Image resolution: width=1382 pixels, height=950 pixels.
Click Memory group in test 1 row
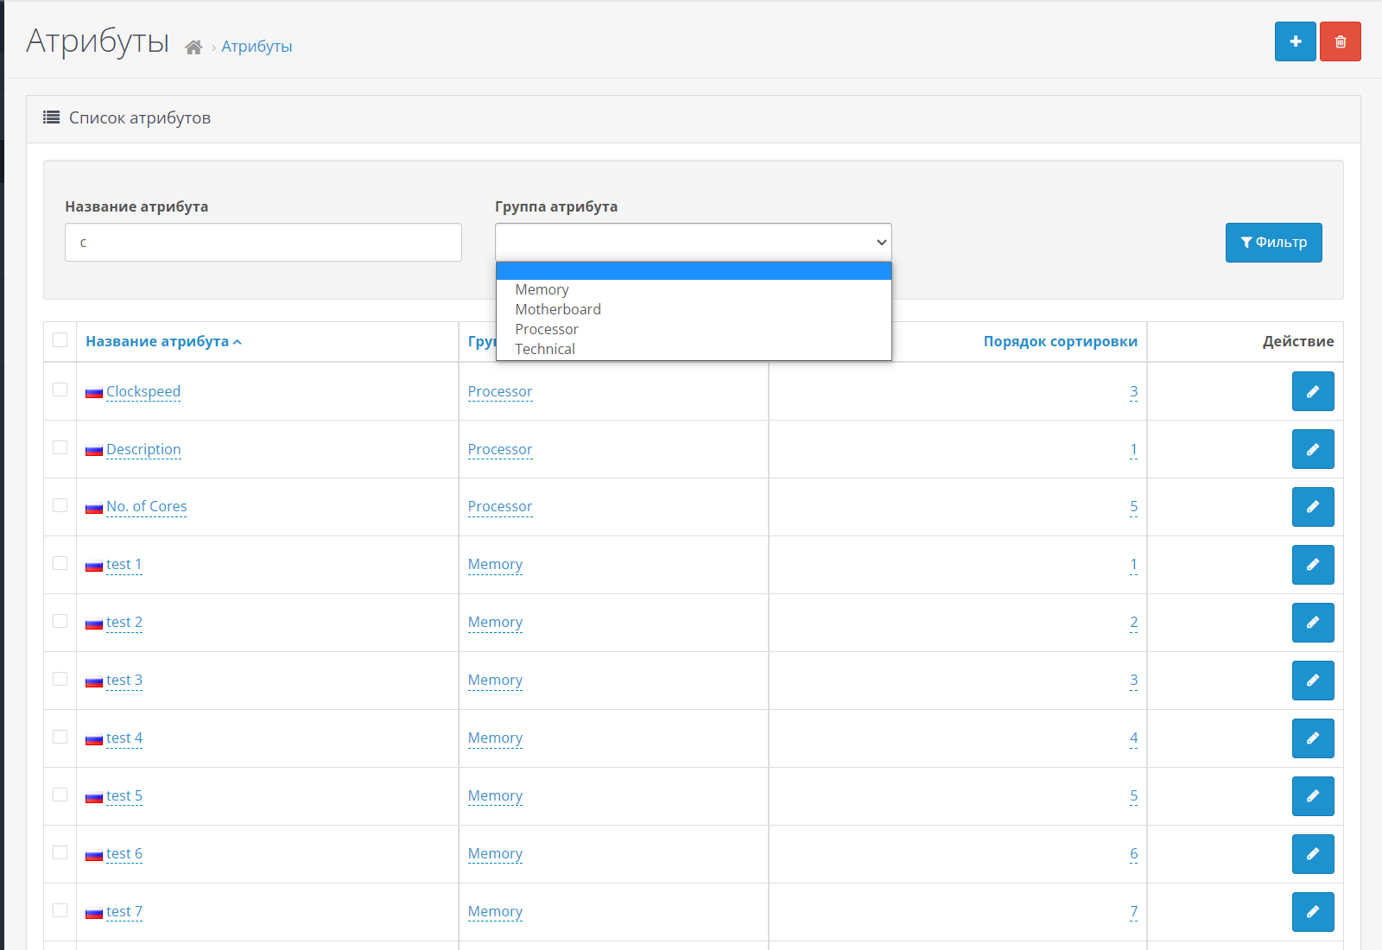(x=495, y=564)
